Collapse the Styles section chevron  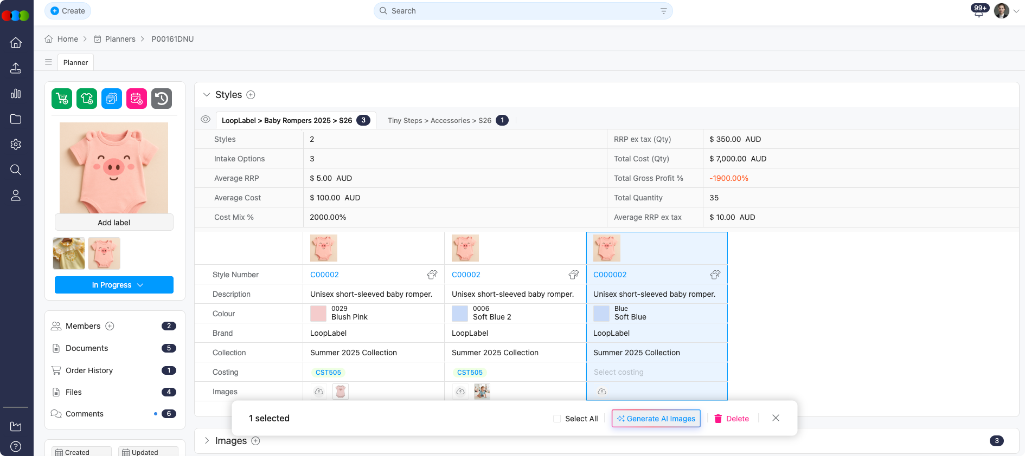pyautogui.click(x=207, y=95)
